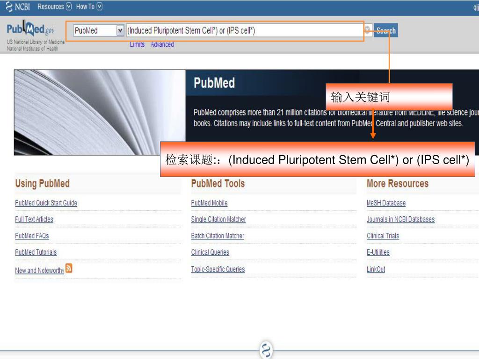This screenshot has height=359, width=479.
Task: Open PubMed FAQs link
Action: 32,236
